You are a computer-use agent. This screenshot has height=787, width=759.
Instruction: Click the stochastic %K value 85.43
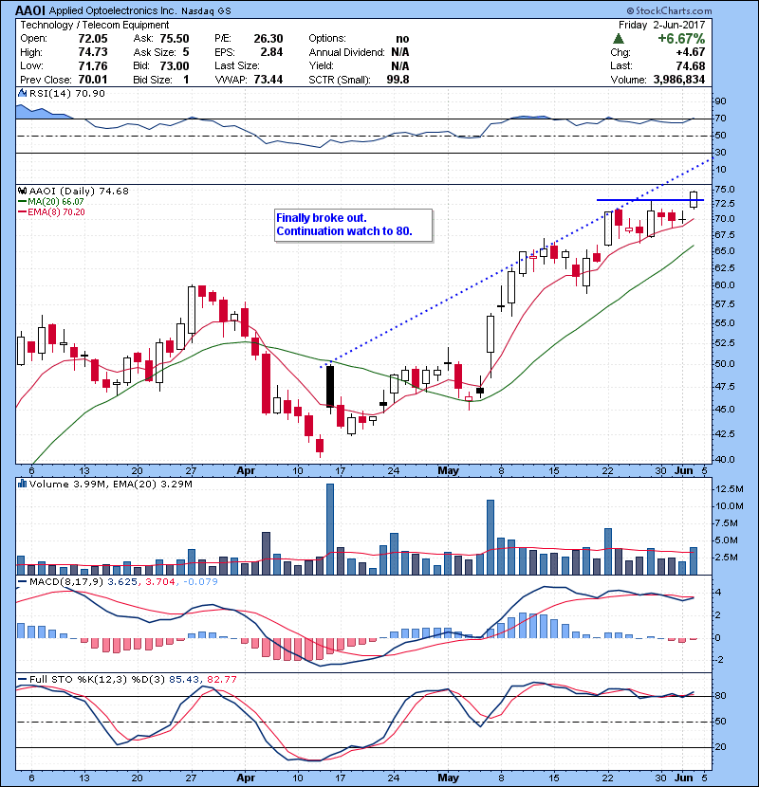(184, 680)
